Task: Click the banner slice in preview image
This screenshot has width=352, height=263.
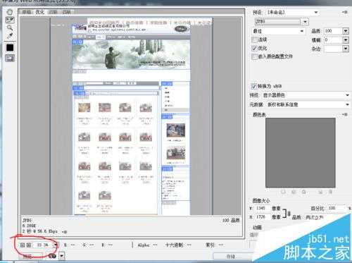Action: (x=131, y=54)
